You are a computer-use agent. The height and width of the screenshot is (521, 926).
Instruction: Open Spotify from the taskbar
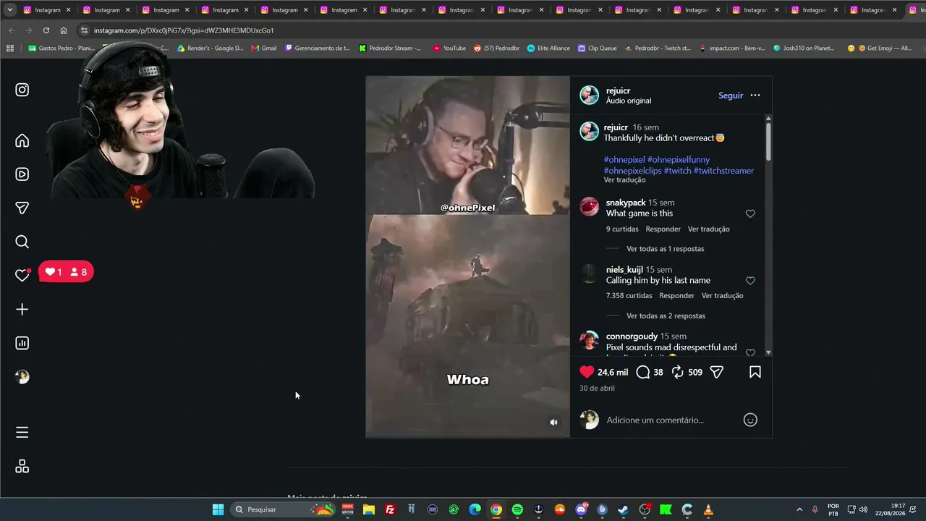[517, 509]
